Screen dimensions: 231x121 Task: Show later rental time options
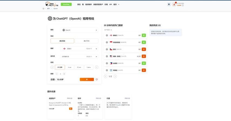pos(97,67)
